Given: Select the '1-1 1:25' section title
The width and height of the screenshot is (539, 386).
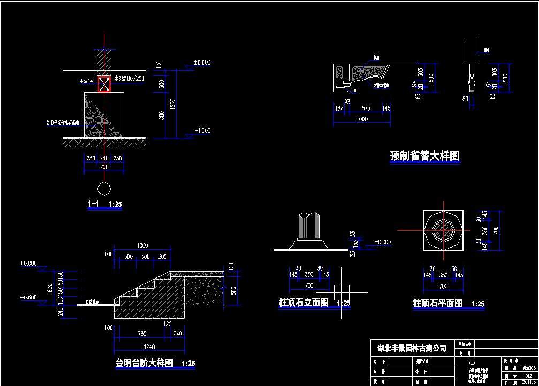Looking at the screenshot, I should tap(104, 204).
